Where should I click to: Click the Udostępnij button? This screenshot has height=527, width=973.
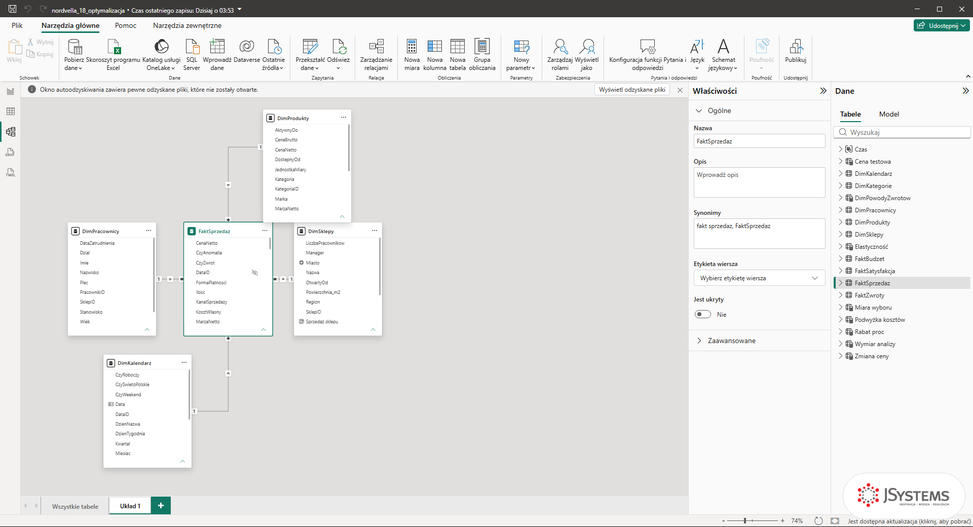[942, 25]
